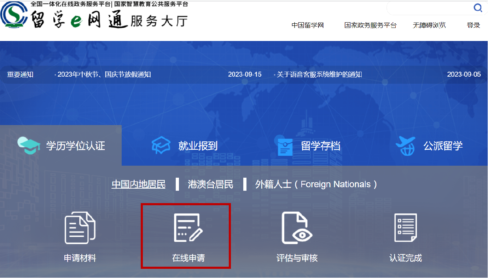Click the 评估与审核 eye document icon
Viewport: 488px width, 278px height.
click(297, 228)
